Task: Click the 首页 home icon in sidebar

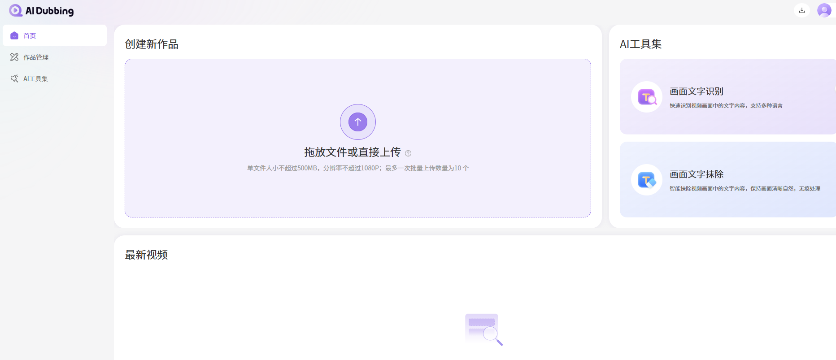Action: coord(14,35)
